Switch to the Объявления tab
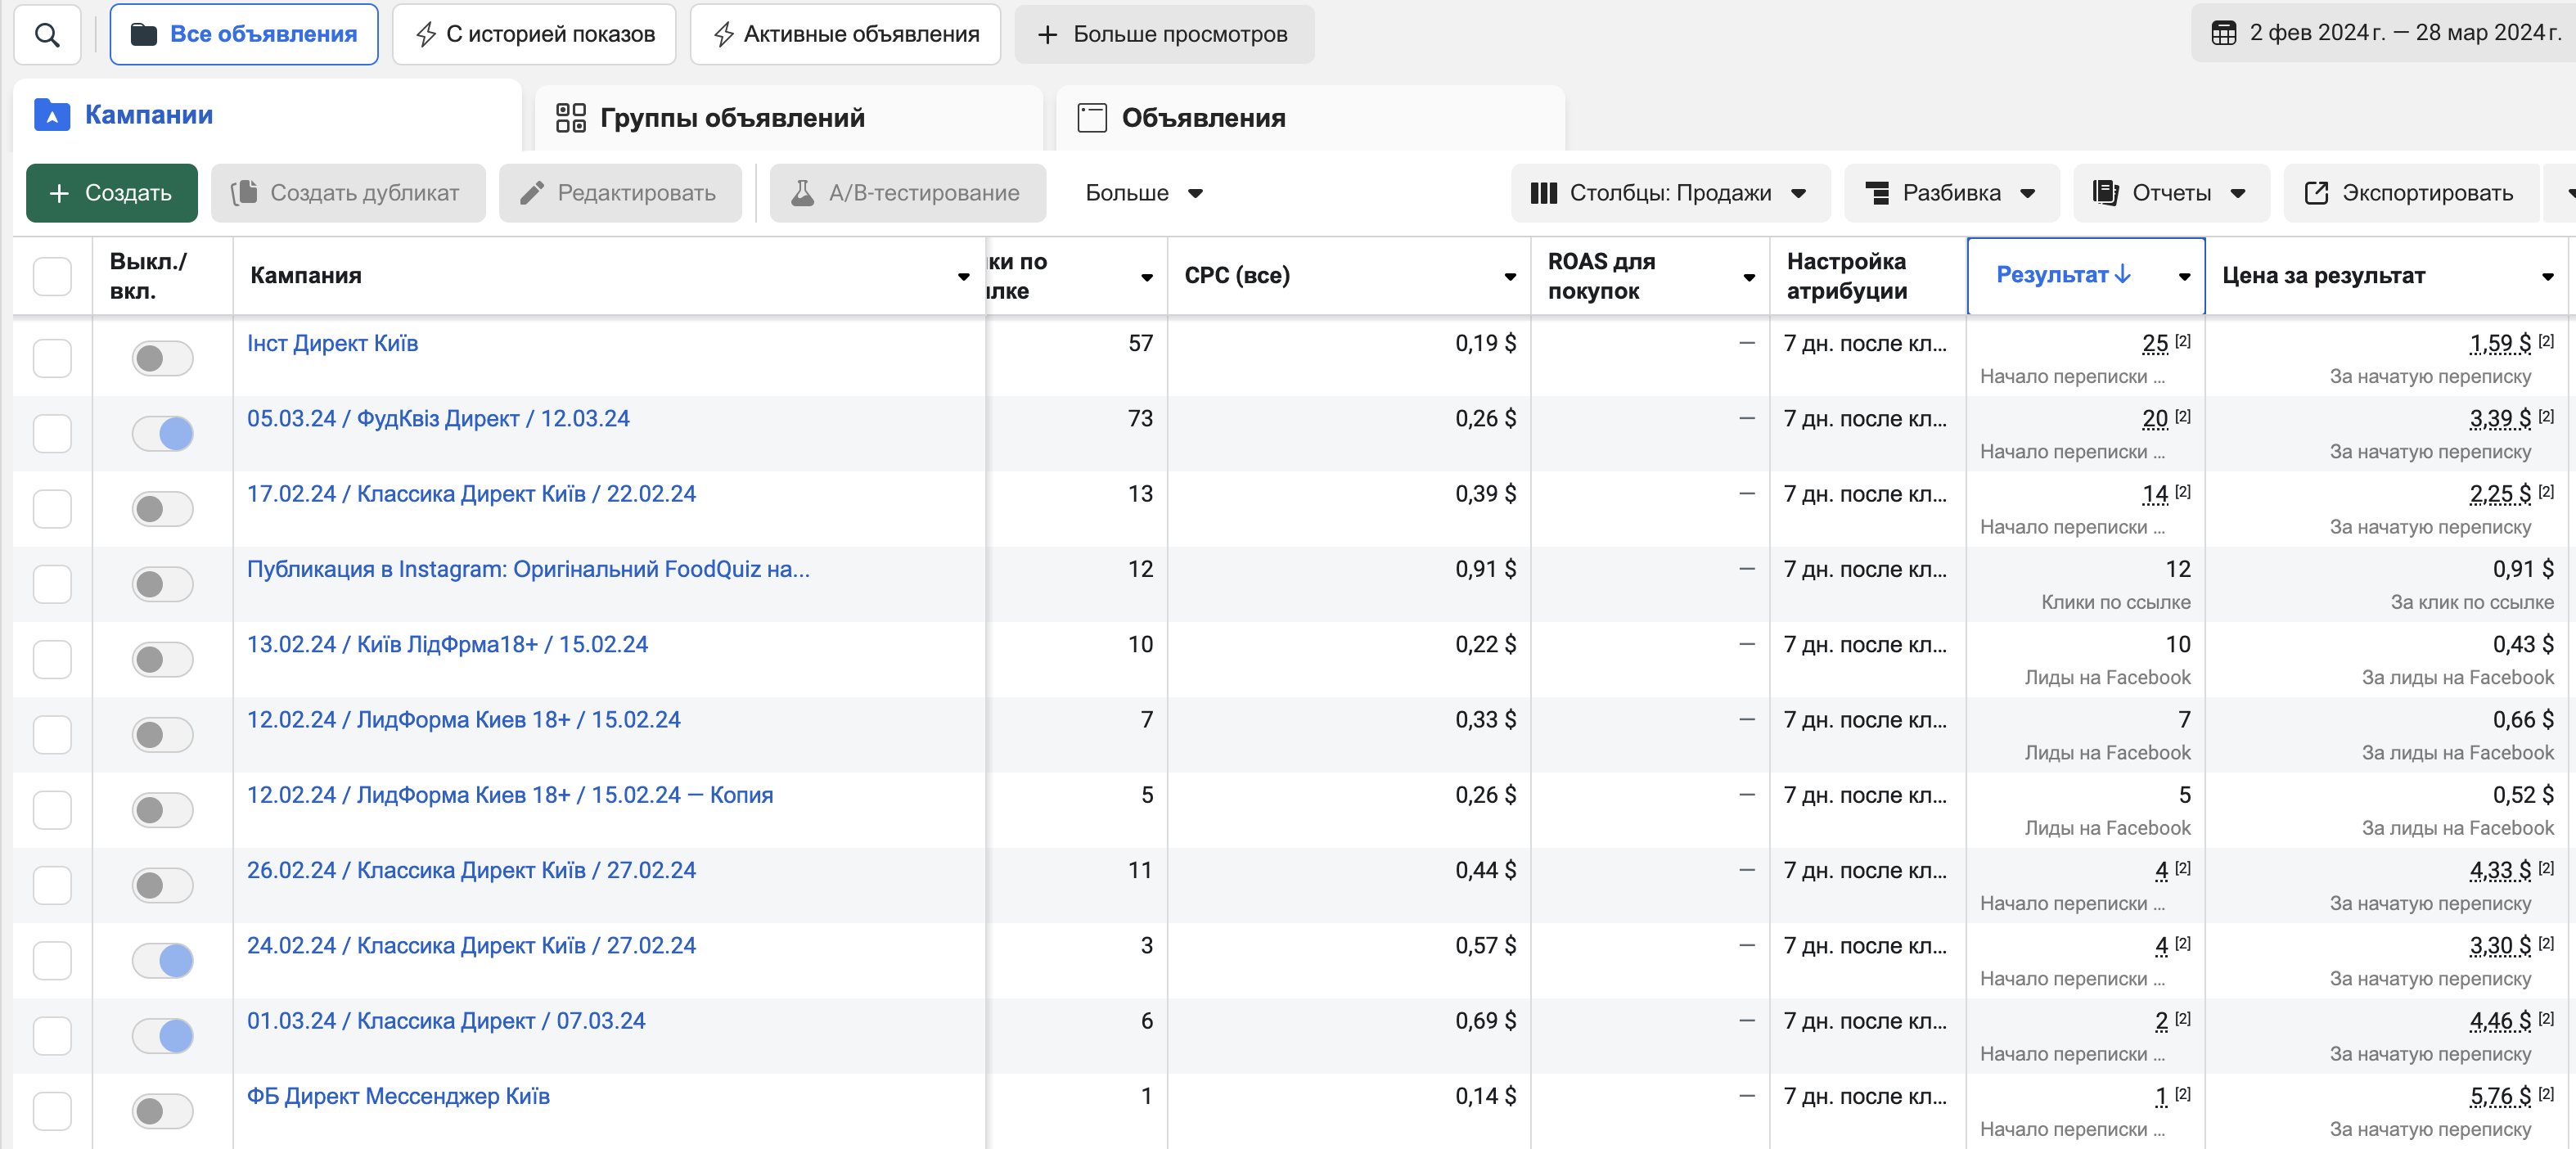The image size is (2576, 1149). click(1310, 118)
